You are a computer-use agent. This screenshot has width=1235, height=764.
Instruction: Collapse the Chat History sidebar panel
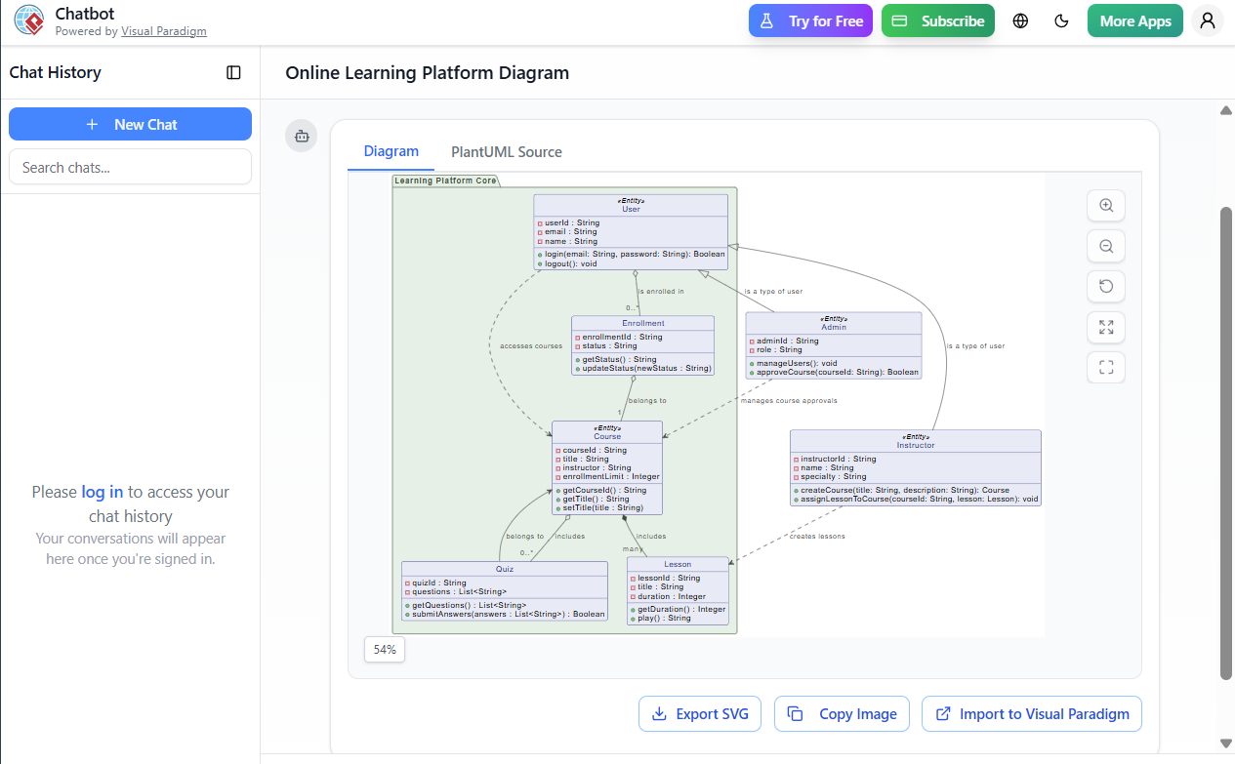click(x=233, y=72)
